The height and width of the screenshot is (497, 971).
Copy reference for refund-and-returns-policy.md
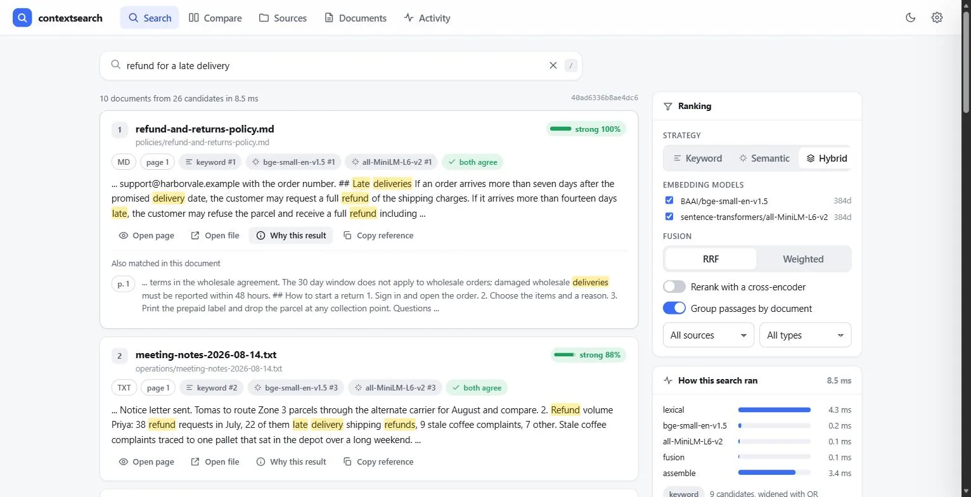tap(378, 236)
